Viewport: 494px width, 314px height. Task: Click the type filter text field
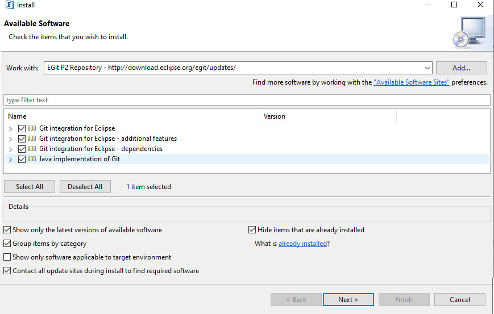(x=247, y=100)
